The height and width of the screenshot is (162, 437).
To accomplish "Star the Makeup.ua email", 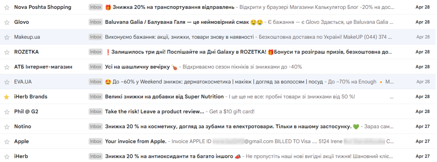I will pos(7,37).
